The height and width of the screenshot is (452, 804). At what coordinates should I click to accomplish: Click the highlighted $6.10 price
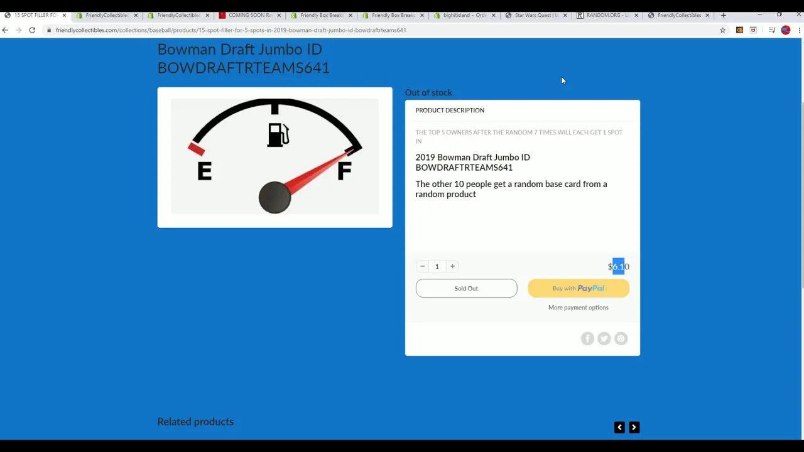[x=619, y=267]
